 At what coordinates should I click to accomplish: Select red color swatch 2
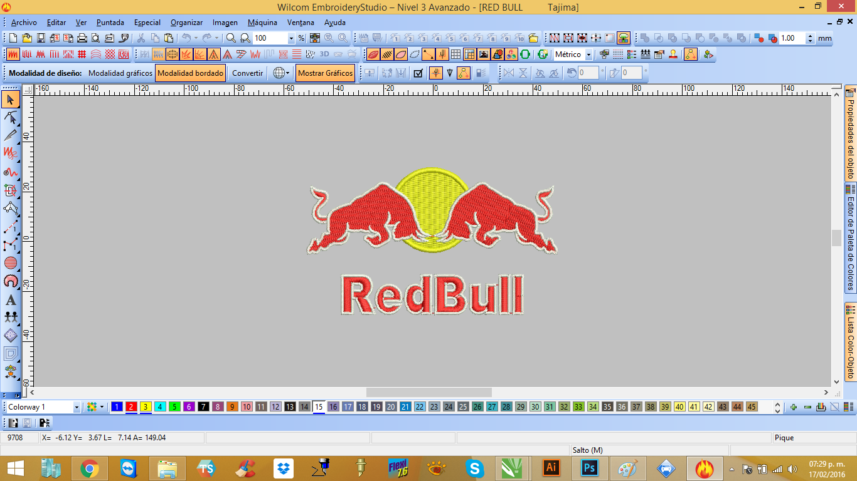[x=131, y=407]
